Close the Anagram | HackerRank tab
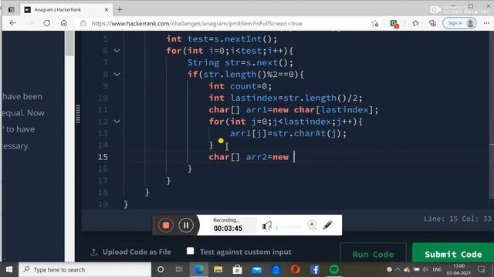Viewport: 494px width, 277px height. point(107,10)
